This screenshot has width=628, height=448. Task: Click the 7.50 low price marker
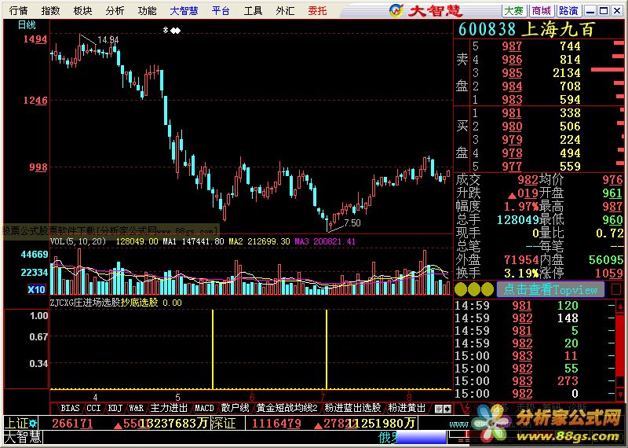pos(352,223)
